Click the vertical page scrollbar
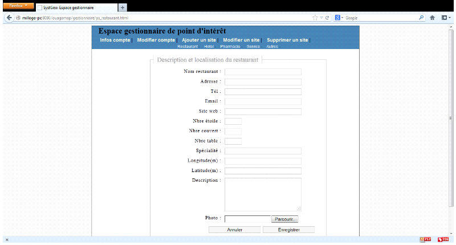The image size is (456, 245). [x=451, y=117]
